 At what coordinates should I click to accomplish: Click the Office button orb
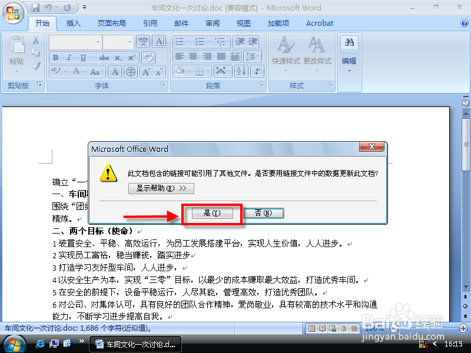click(x=13, y=13)
